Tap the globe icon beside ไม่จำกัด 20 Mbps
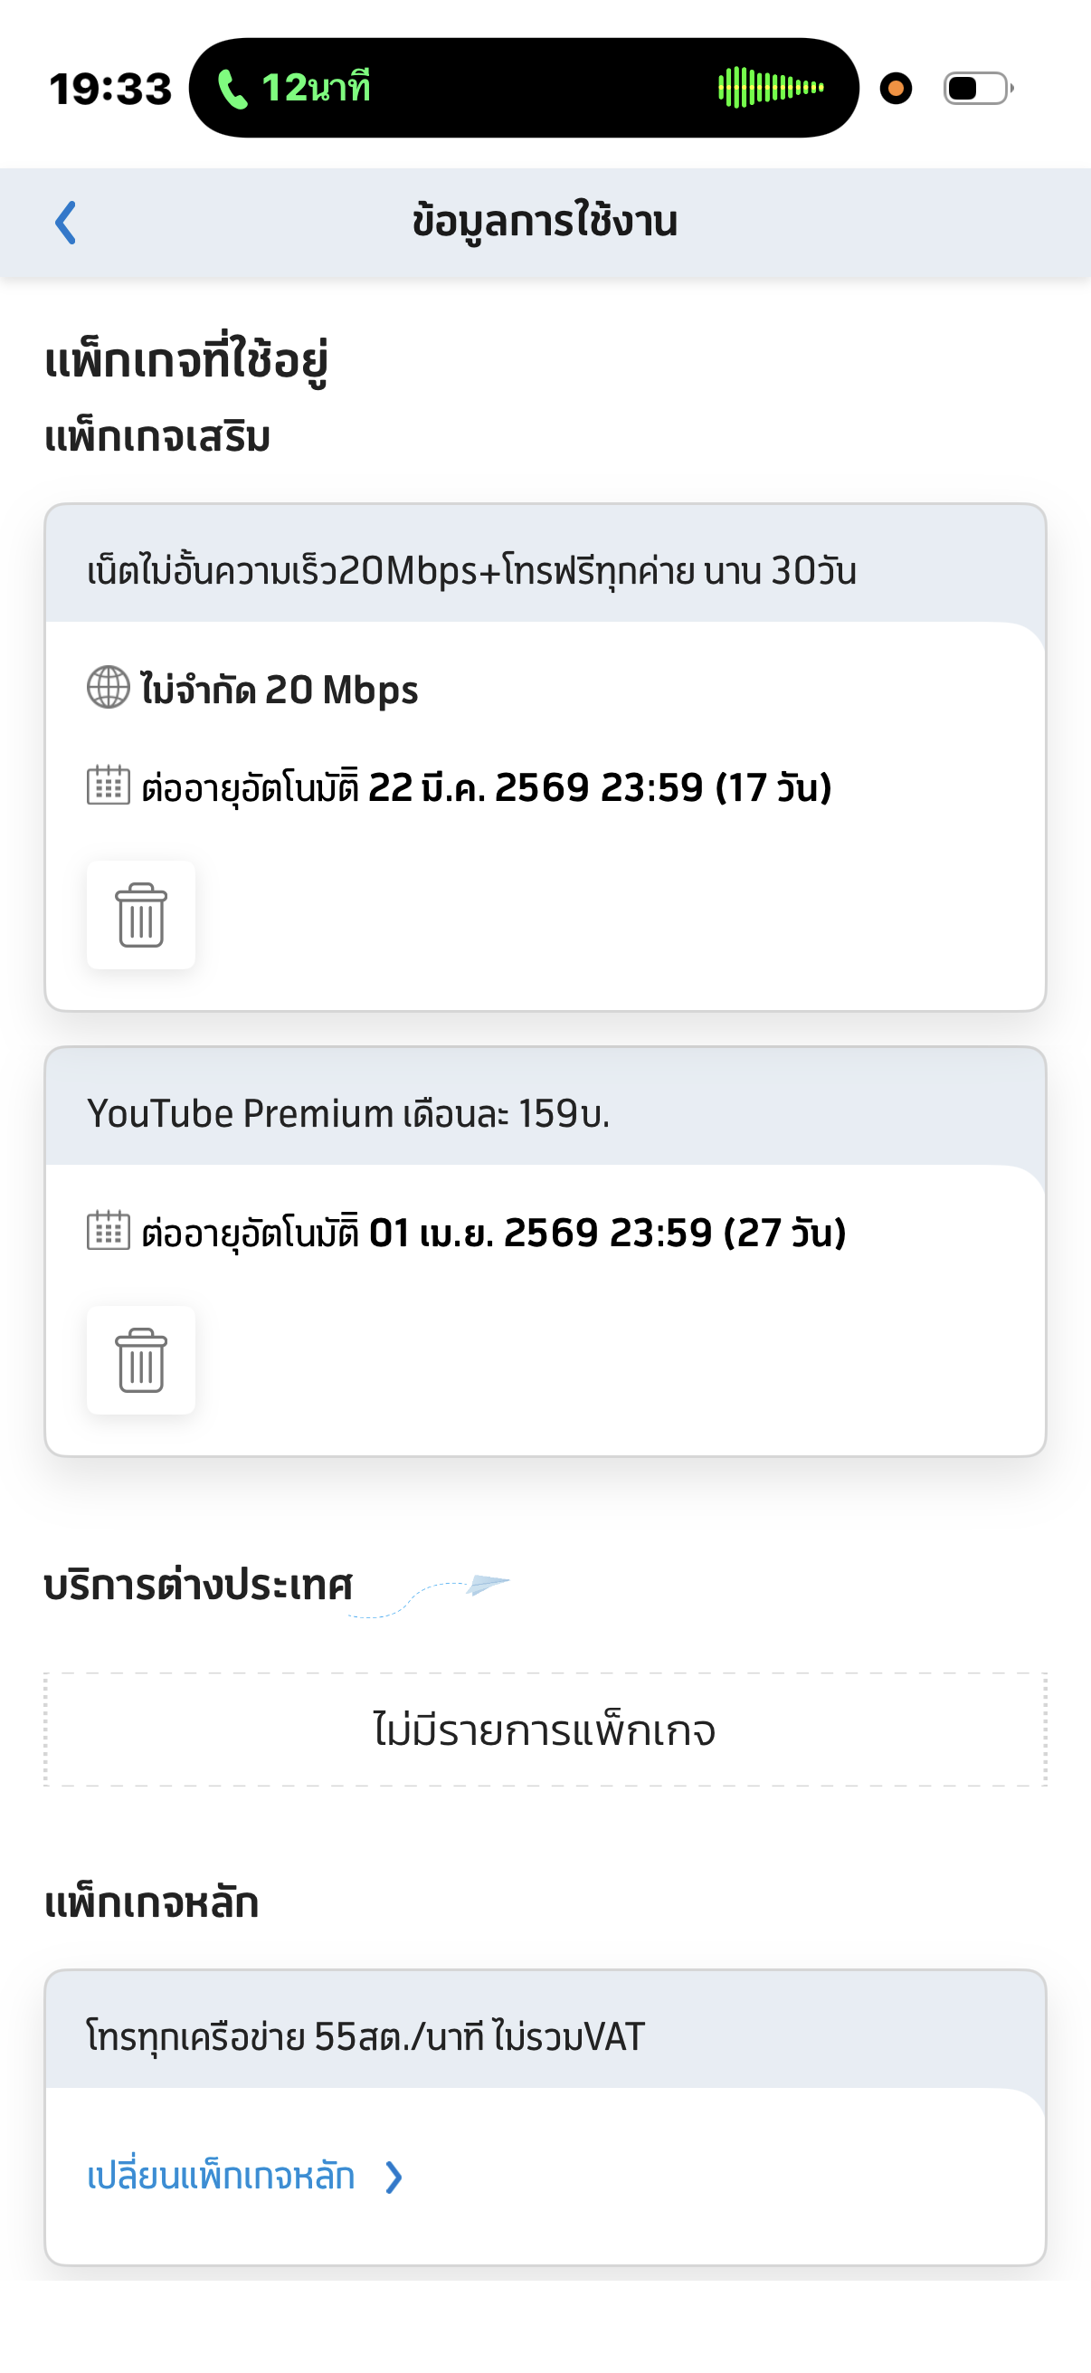1091x2373 pixels. (109, 688)
